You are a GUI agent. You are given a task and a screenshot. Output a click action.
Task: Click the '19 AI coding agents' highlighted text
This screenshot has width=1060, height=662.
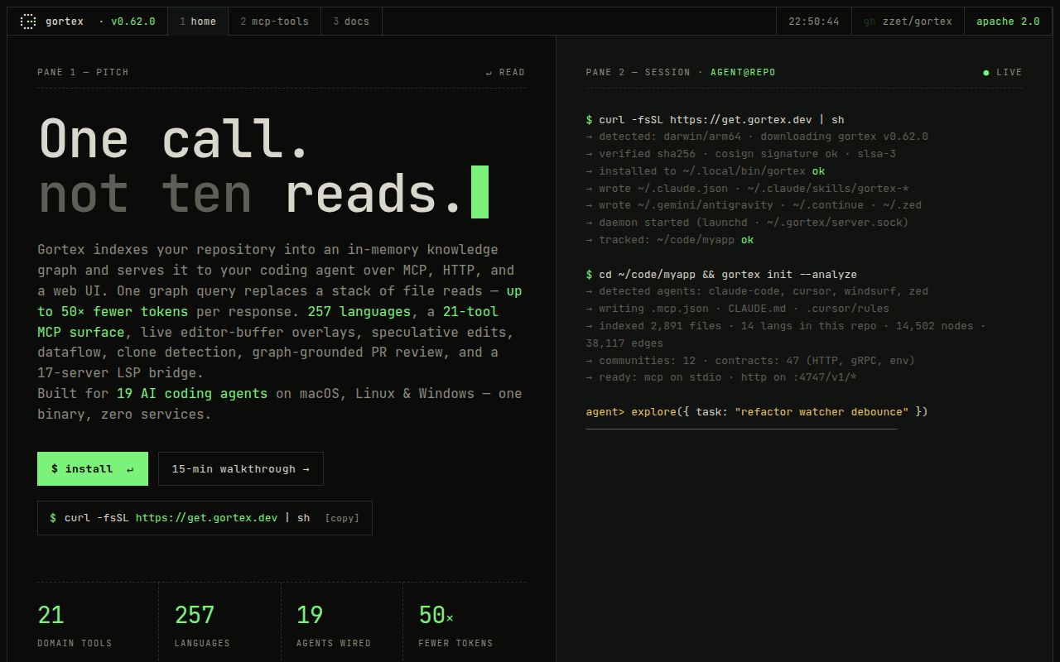tap(192, 393)
